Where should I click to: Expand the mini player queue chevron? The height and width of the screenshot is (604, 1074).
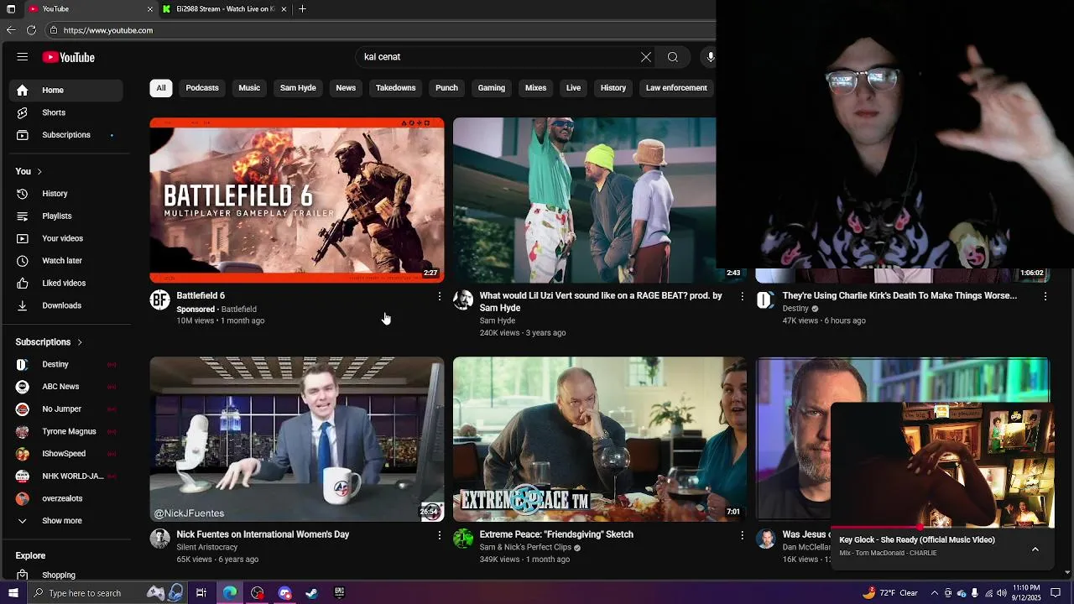(x=1035, y=549)
